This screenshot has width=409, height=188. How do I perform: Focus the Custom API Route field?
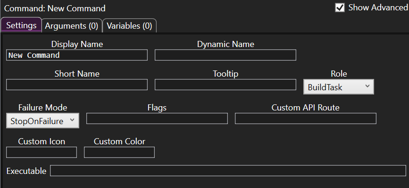pos(305,118)
